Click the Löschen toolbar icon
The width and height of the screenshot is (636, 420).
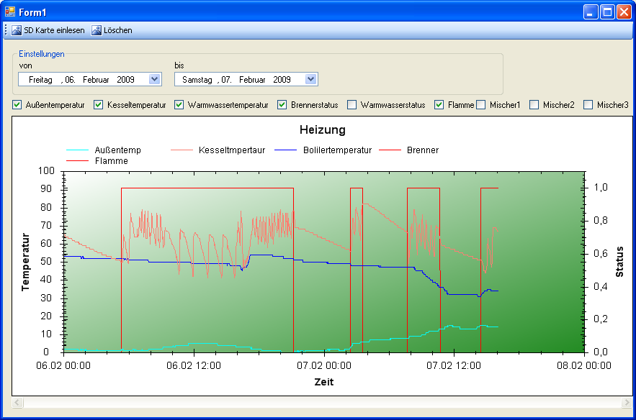click(96, 30)
